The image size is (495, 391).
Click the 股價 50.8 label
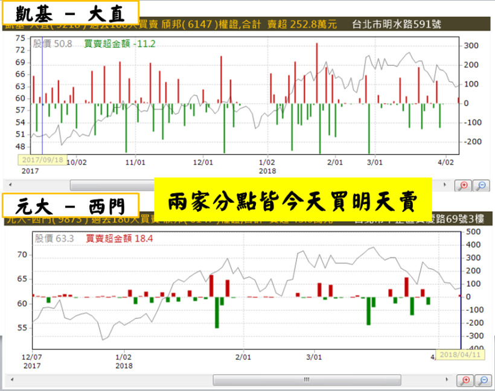53,44
